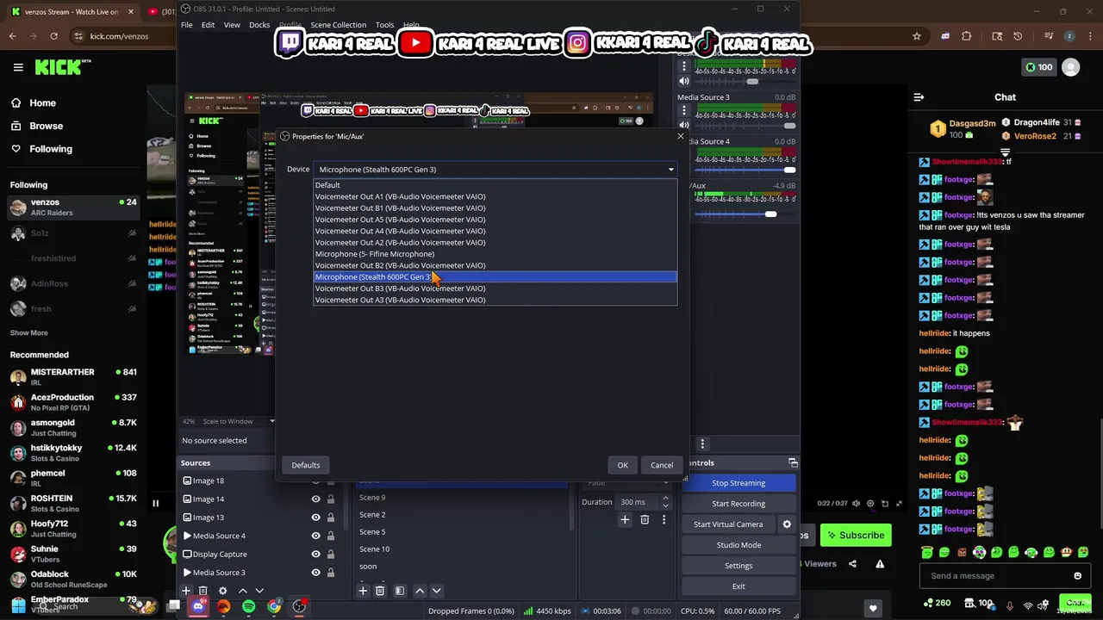The width and height of the screenshot is (1103, 620).
Task: Adjust Media Source 3 volume slider
Action: tap(790, 126)
